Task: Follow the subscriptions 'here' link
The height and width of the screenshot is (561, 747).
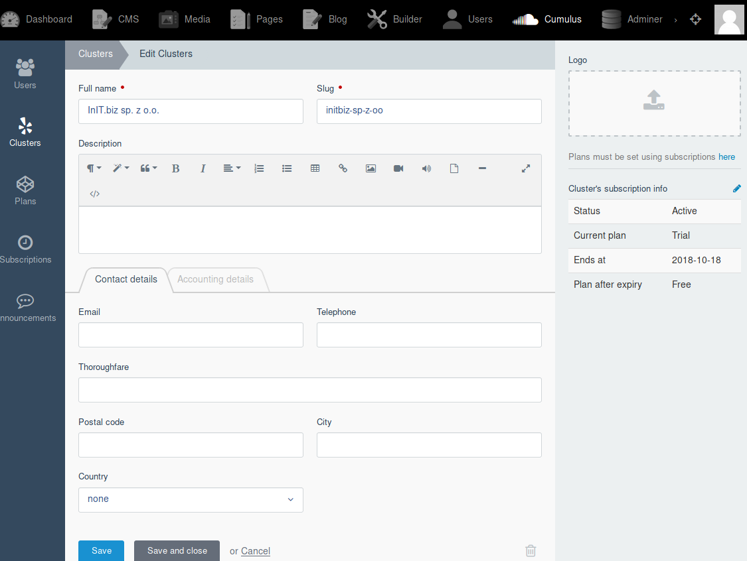Action: point(726,157)
